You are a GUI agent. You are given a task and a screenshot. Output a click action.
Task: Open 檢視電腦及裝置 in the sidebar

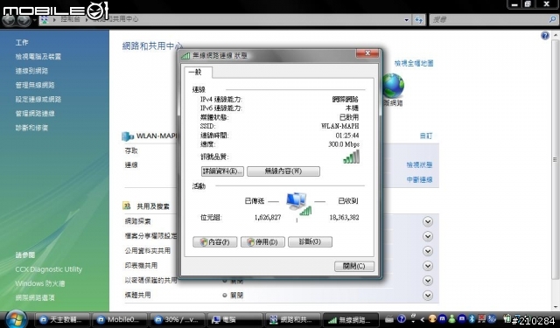pos(38,56)
